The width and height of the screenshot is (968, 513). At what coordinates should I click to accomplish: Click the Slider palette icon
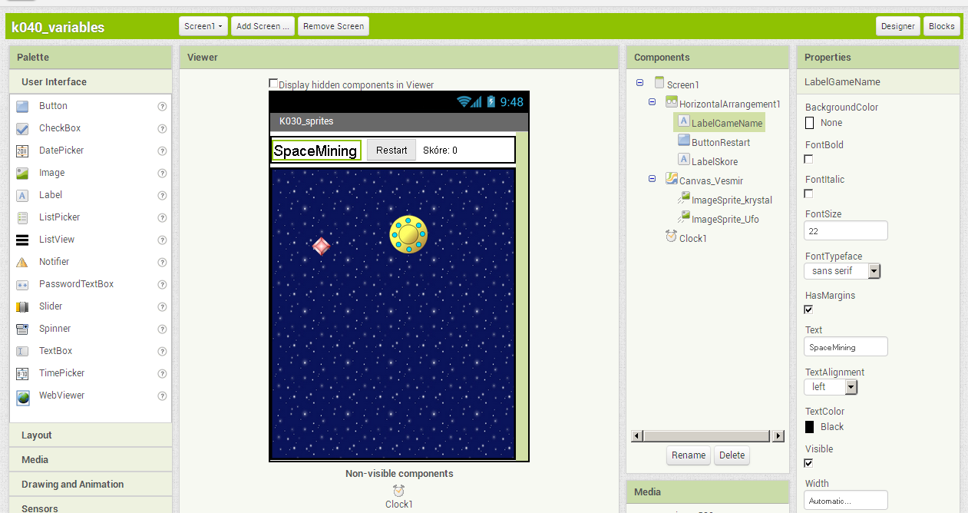22,306
